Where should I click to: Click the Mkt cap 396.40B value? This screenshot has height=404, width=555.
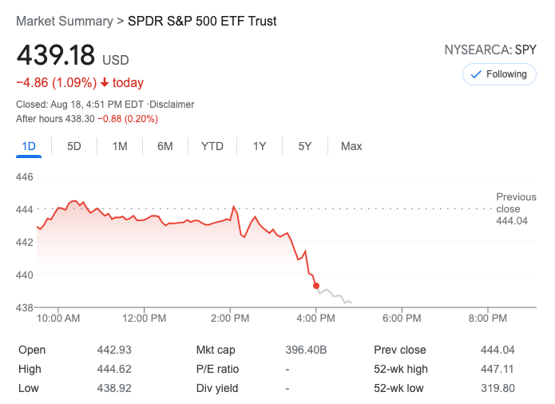click(307, 350)
